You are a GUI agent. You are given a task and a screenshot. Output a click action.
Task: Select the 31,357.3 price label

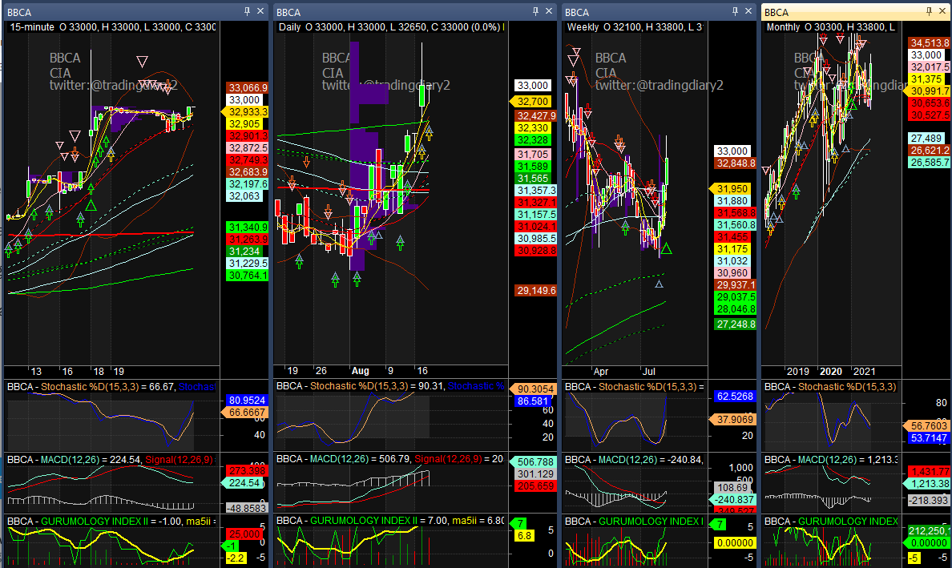535,191
